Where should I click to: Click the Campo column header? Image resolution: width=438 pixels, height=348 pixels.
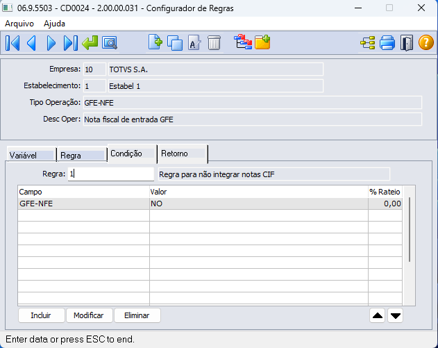tap(83, 192)
